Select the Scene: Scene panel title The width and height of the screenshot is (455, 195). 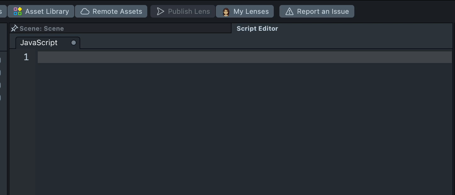[x=42, y=29]
